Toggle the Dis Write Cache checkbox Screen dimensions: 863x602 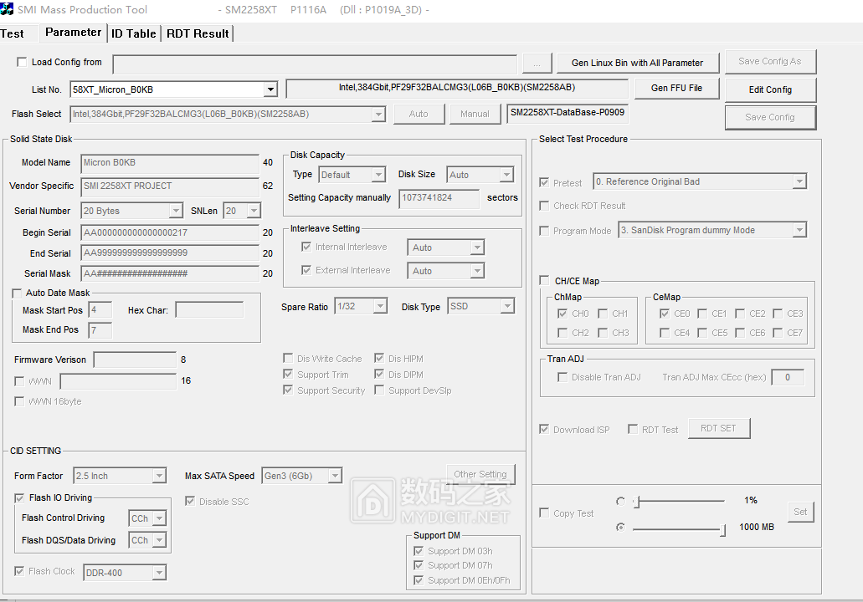pyautogui.click(x=288, y=359)
